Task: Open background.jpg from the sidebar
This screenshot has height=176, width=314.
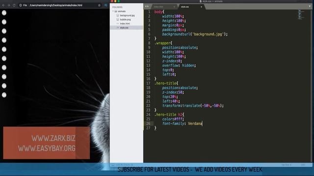Action: point(127,15)
